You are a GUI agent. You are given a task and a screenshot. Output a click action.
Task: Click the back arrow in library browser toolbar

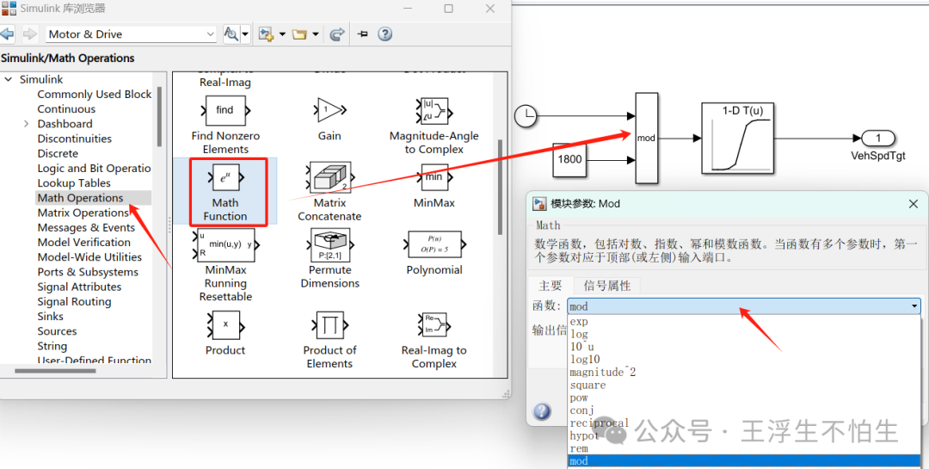8,34
